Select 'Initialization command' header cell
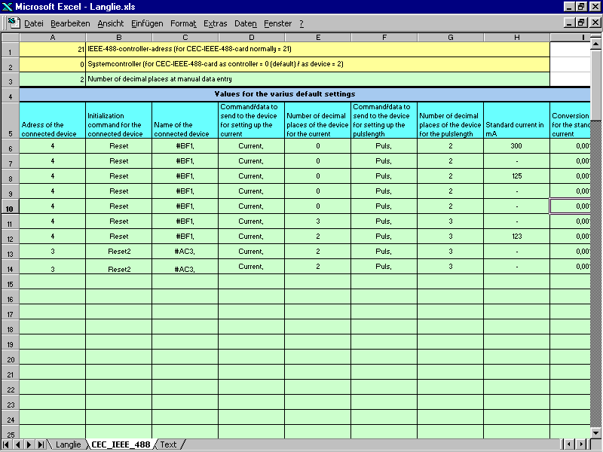 119,120
